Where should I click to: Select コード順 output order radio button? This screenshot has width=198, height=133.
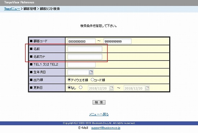93,80
